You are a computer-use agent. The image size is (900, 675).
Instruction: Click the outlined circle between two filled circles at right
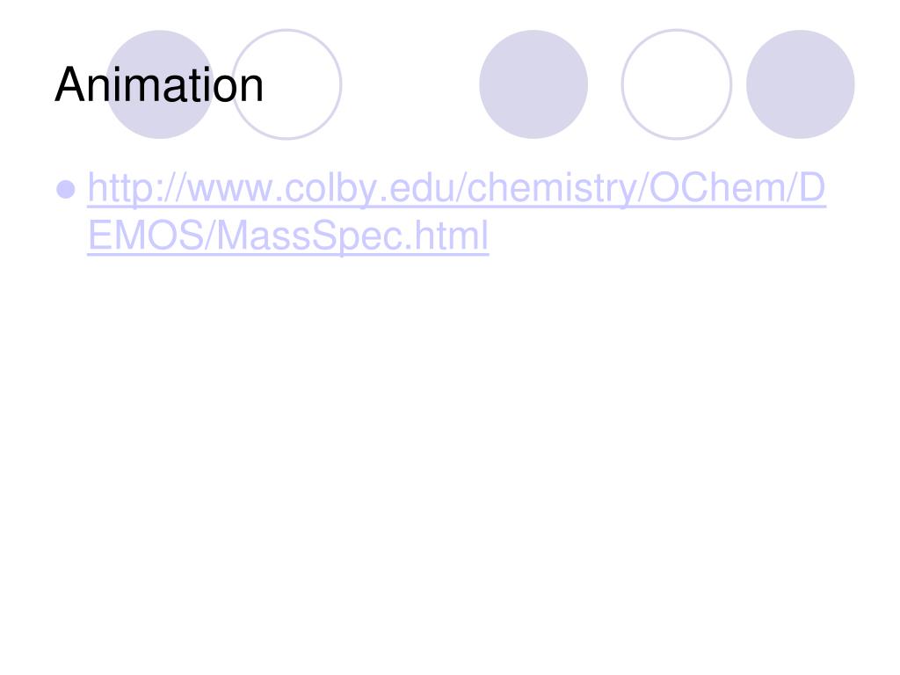pos(677,84)
